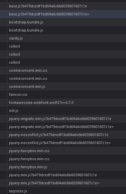This screenshot has width=126, height=194.
Task: Open the lazysizes.js request row
Action: click(63, 191)
